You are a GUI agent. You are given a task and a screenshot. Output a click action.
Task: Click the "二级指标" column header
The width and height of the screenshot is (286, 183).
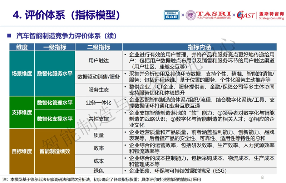(99, 47)
